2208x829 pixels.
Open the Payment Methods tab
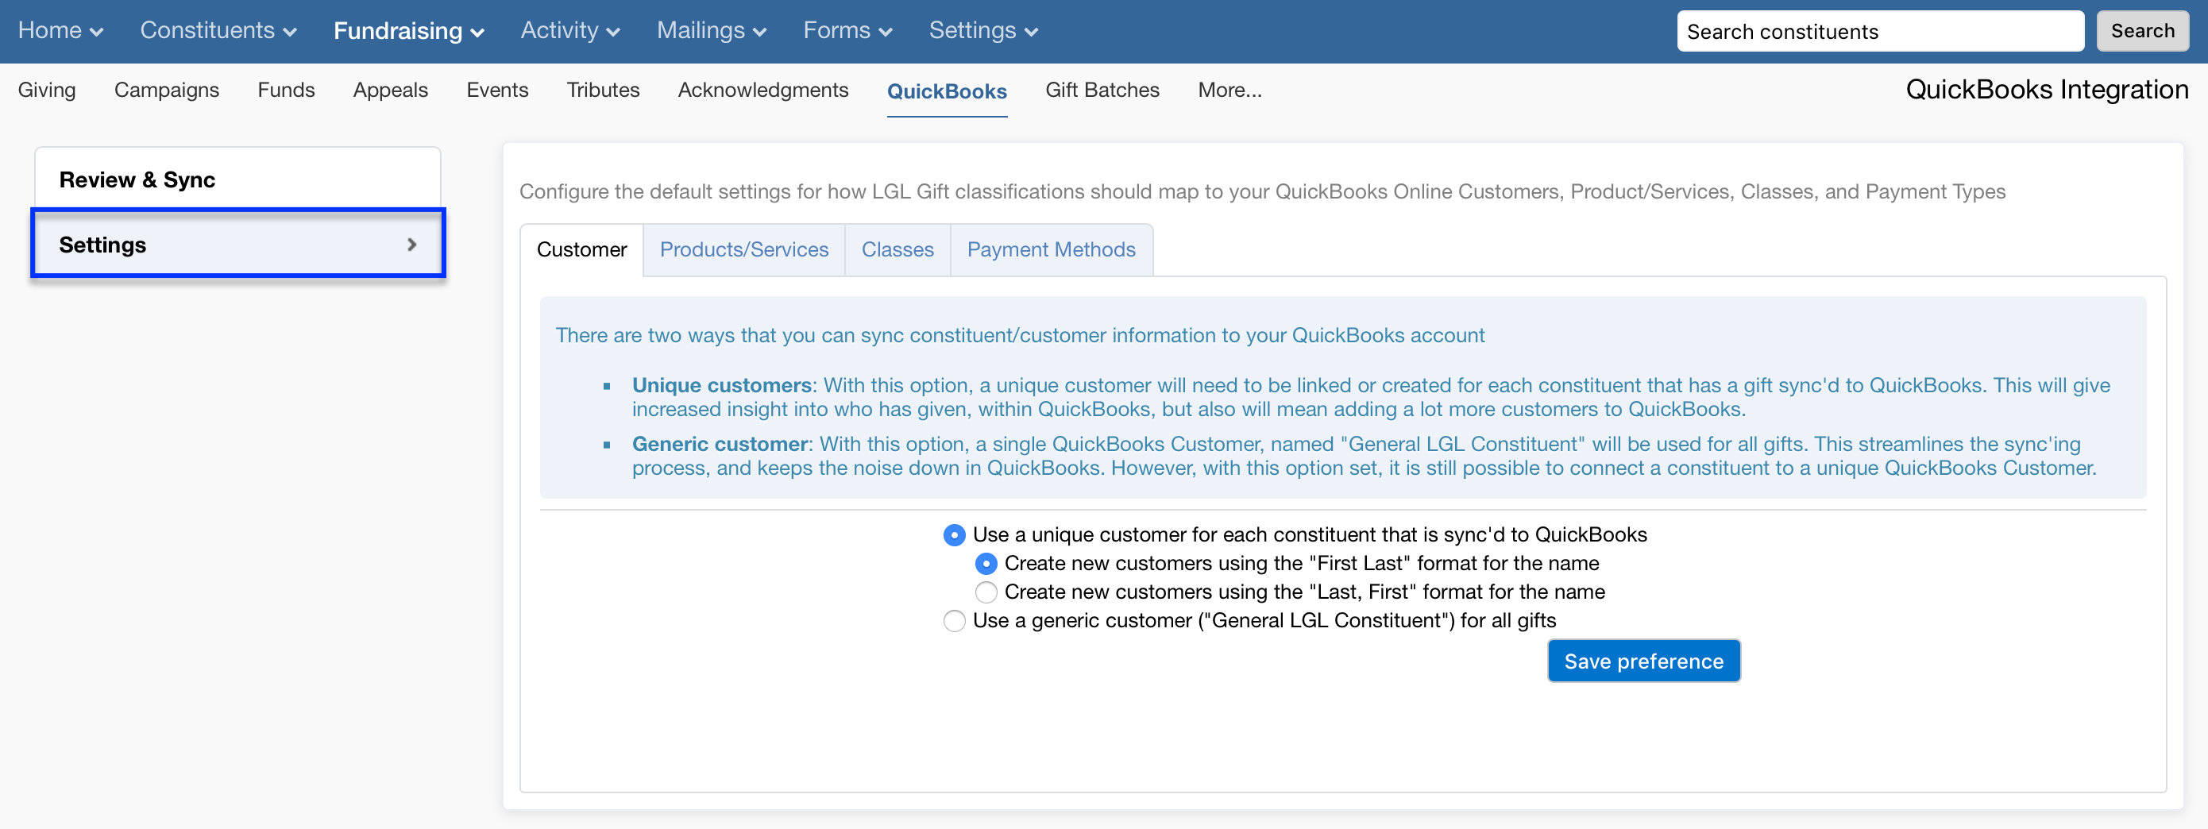(x=1051, y=249)
